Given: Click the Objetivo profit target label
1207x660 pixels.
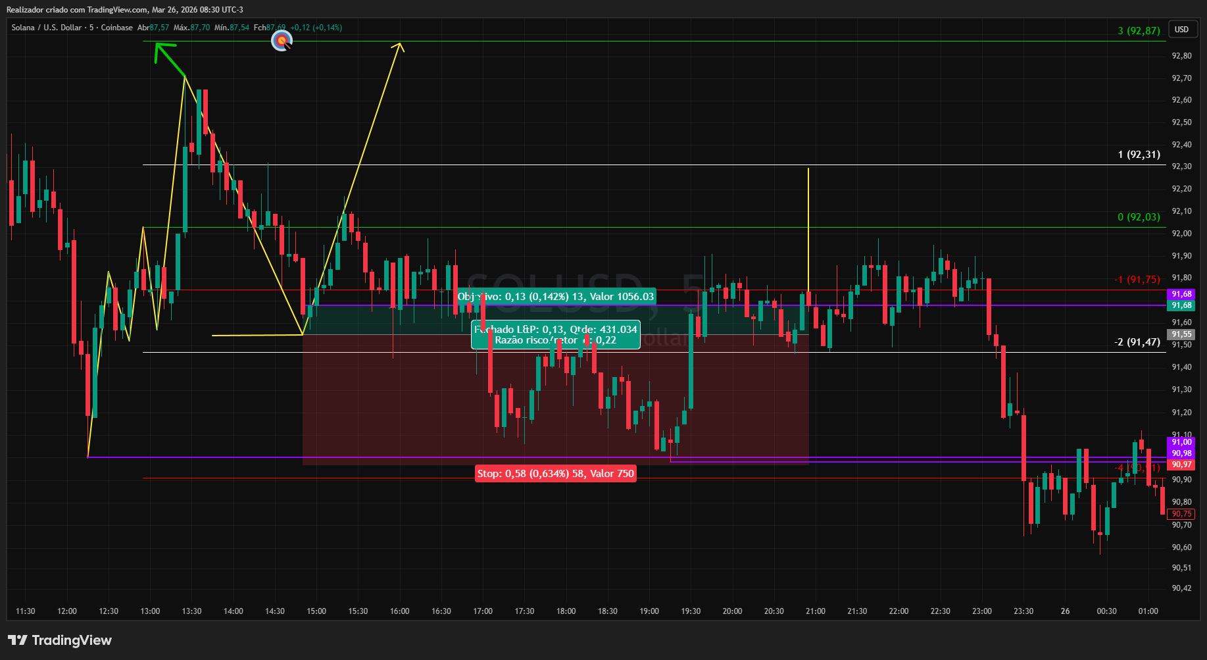Looking at the screenshot, I should click(x=556, y=297).
